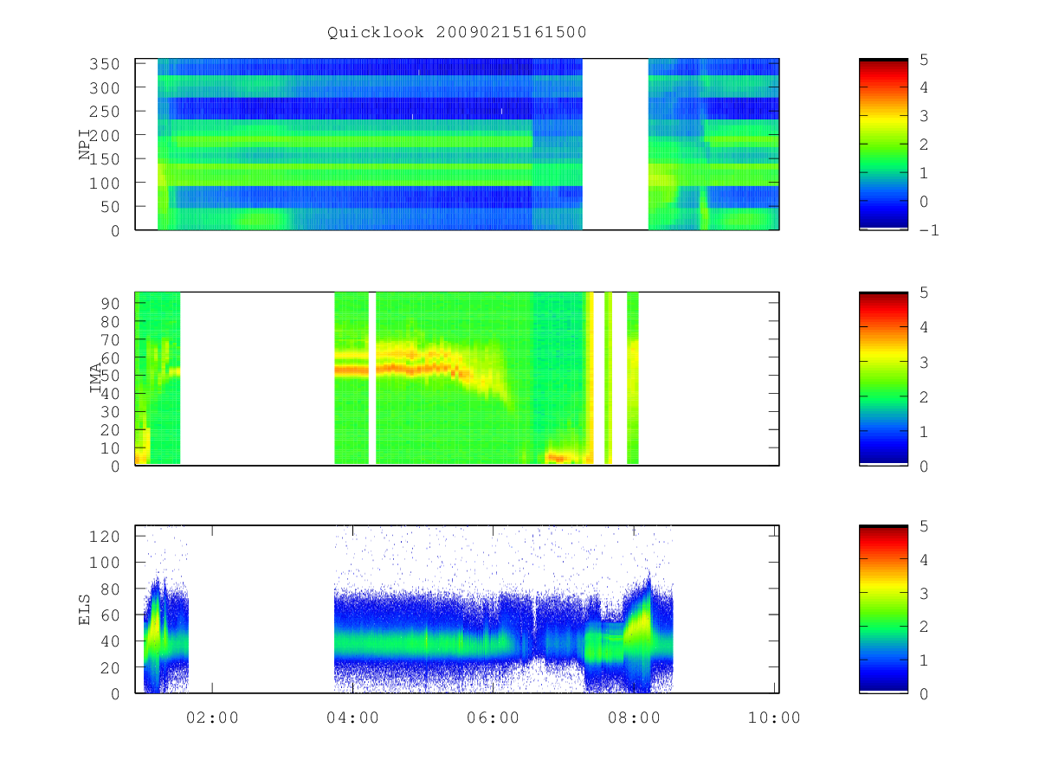Viewport: 1039px width, 779px height.
Task: Click the 300 tick on NPI axis
Action: click(106, 88)
